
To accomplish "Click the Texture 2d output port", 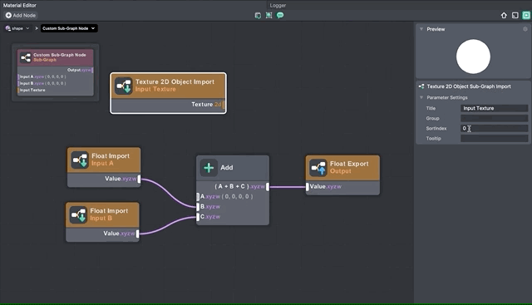I will click(x=224, y=105).
